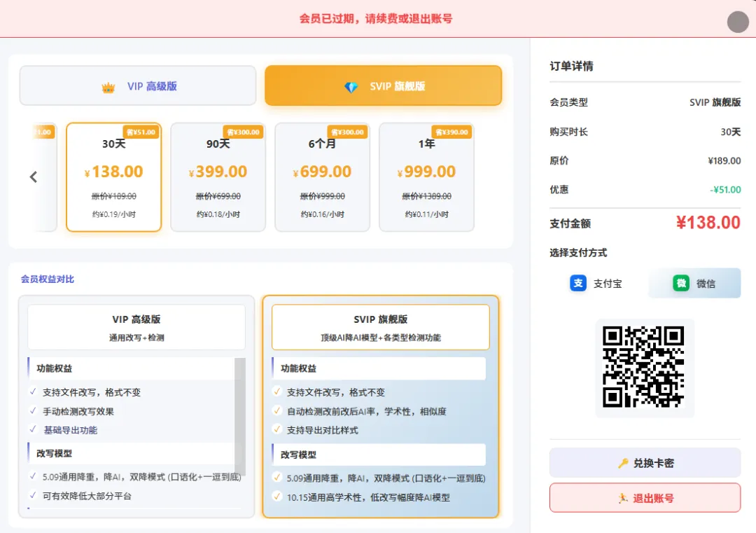Go back with the left chevron arrow

coord(34,177)
